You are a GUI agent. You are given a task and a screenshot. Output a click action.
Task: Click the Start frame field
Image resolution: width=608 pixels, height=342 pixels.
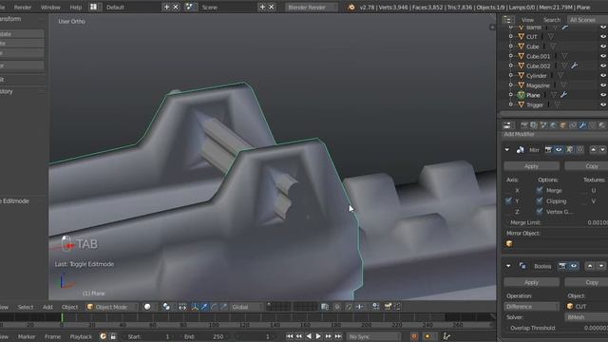149,336
